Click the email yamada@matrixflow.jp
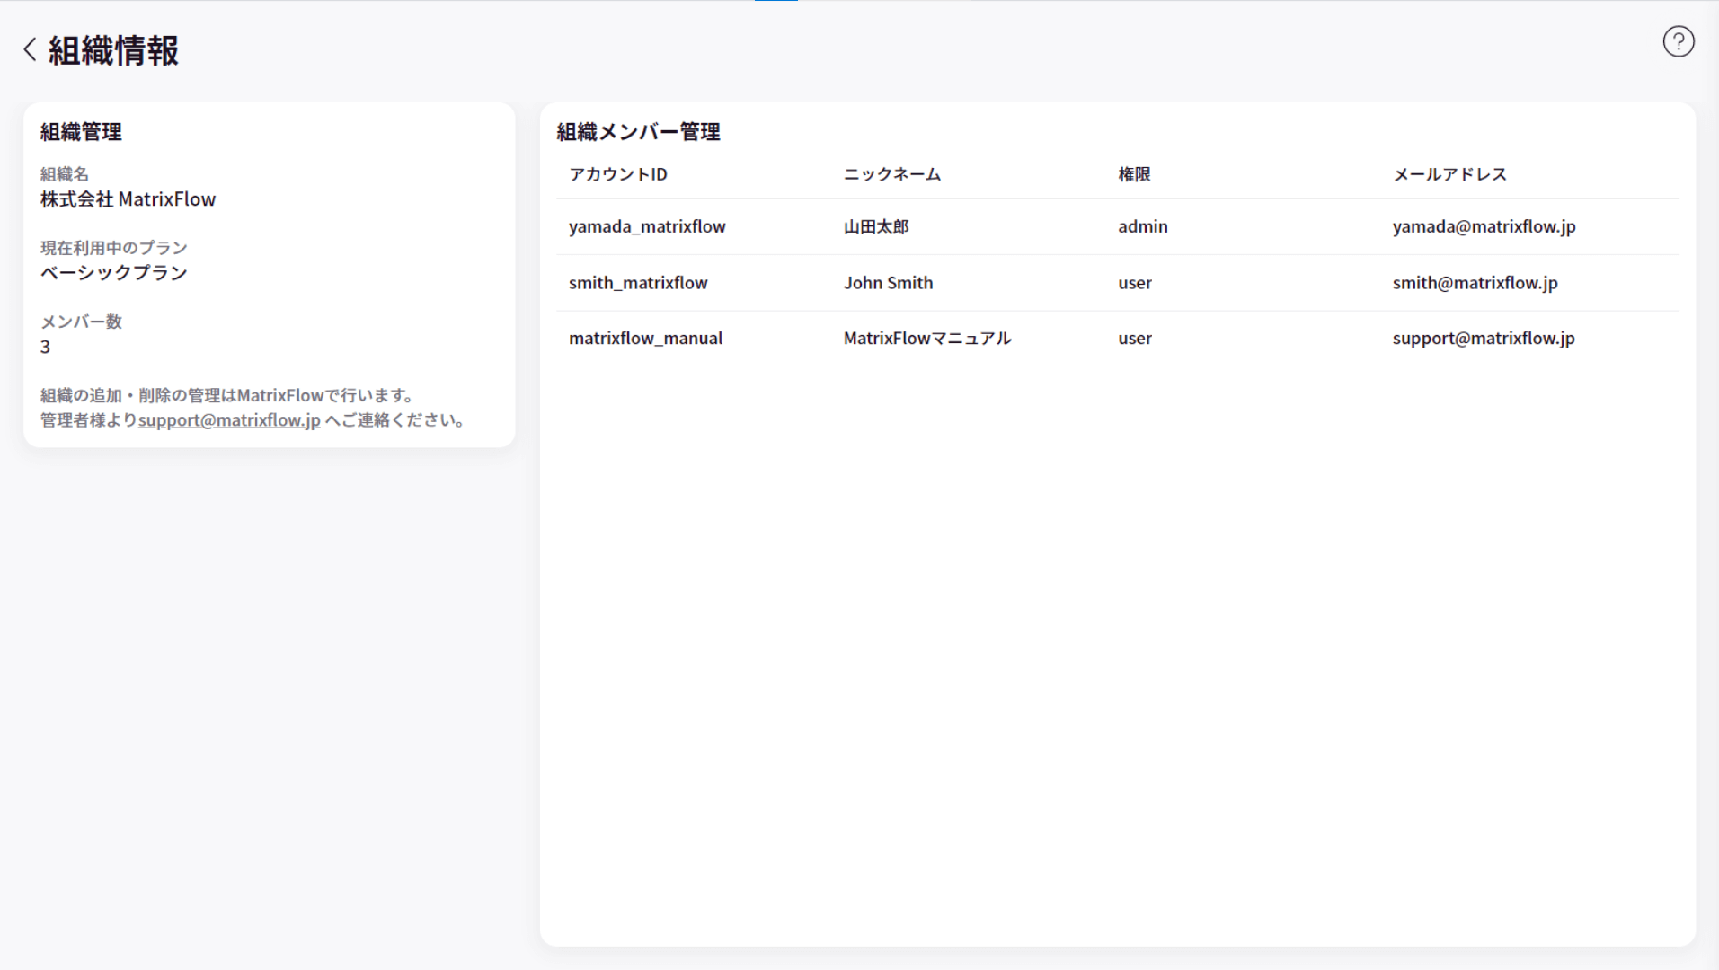The width and height of the screenshot is (1719, 970). [x=1484, y=226]
